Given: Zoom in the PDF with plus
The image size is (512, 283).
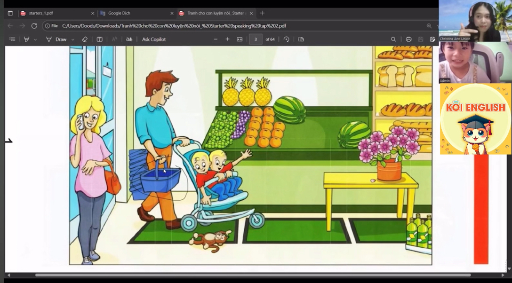Looking at the screenshot, I should click(x=227, y=39).
